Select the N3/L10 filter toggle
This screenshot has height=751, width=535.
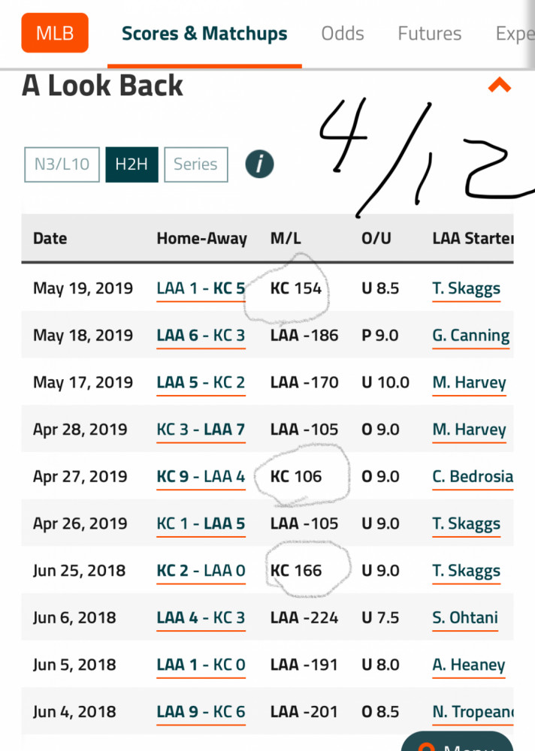(x=62, y=164)
